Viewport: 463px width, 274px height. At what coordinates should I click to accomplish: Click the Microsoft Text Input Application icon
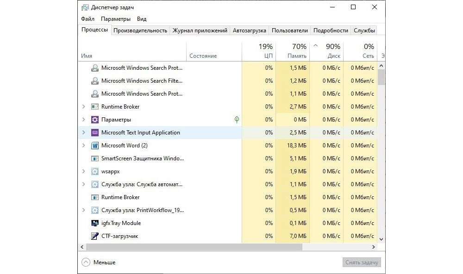(x=95, y=133)
